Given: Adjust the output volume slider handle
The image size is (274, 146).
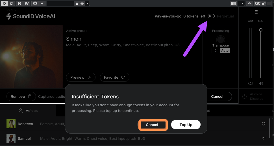Looking at the screenshot, I should pyautogui.click(x=261, y=30).
